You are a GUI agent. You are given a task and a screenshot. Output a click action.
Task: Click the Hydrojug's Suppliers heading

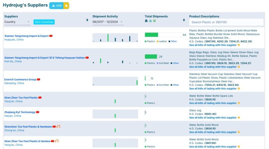(x=25, y=5)
